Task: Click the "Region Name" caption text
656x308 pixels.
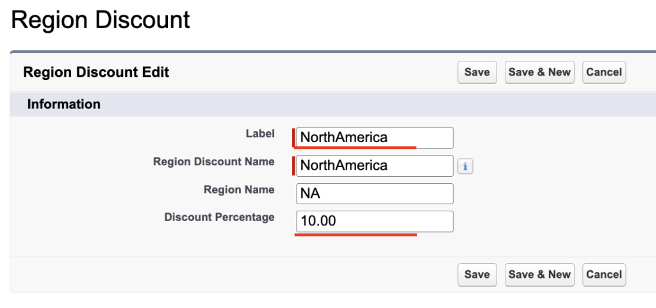Action: point(239,190)
